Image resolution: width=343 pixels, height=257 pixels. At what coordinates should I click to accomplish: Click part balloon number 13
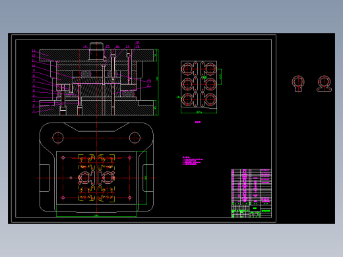[34, 51]
